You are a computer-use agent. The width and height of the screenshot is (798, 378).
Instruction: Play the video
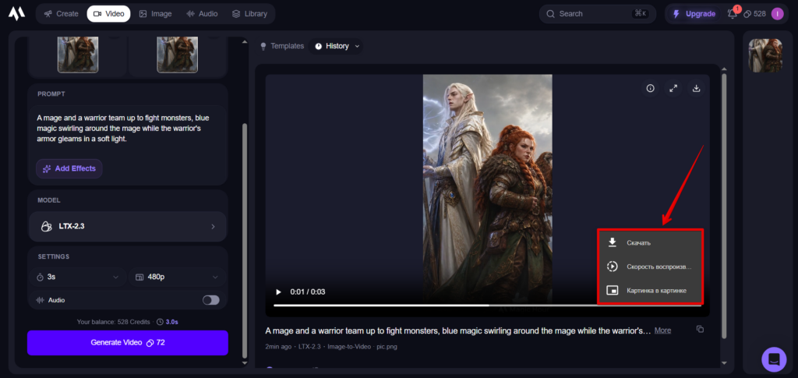[278, 292]
